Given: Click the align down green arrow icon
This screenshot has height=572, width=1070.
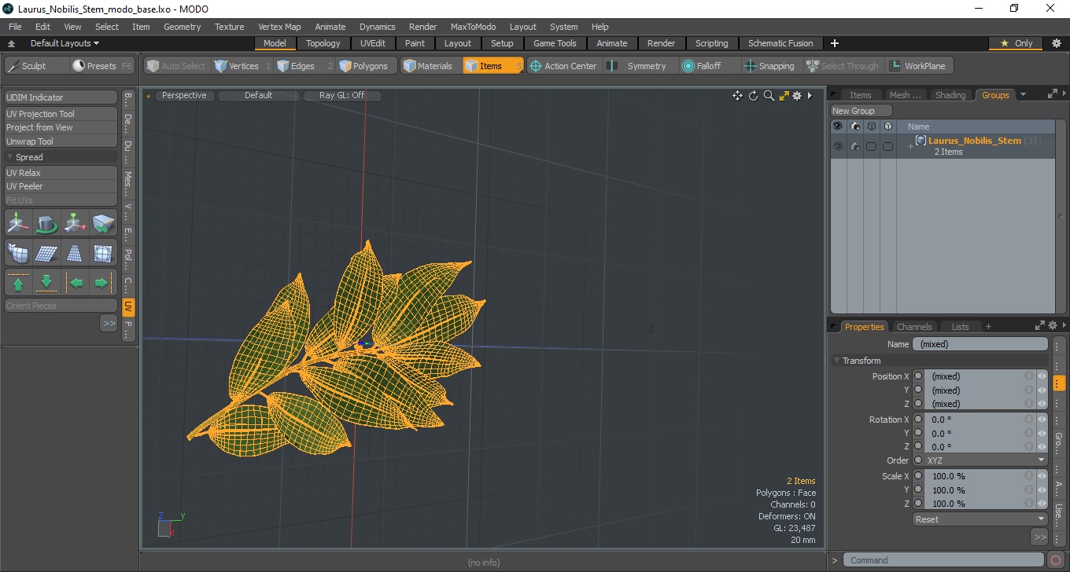Looking at the screenshot, I should point(46,282).
